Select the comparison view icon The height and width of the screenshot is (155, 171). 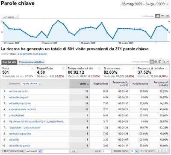(x=164, y=62)
